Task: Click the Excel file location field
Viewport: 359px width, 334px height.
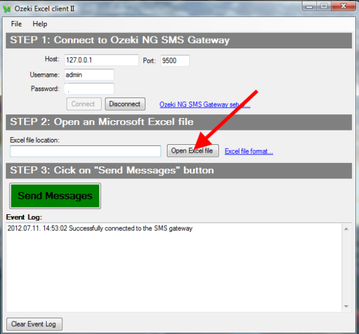Action: [x=86, y=151]
